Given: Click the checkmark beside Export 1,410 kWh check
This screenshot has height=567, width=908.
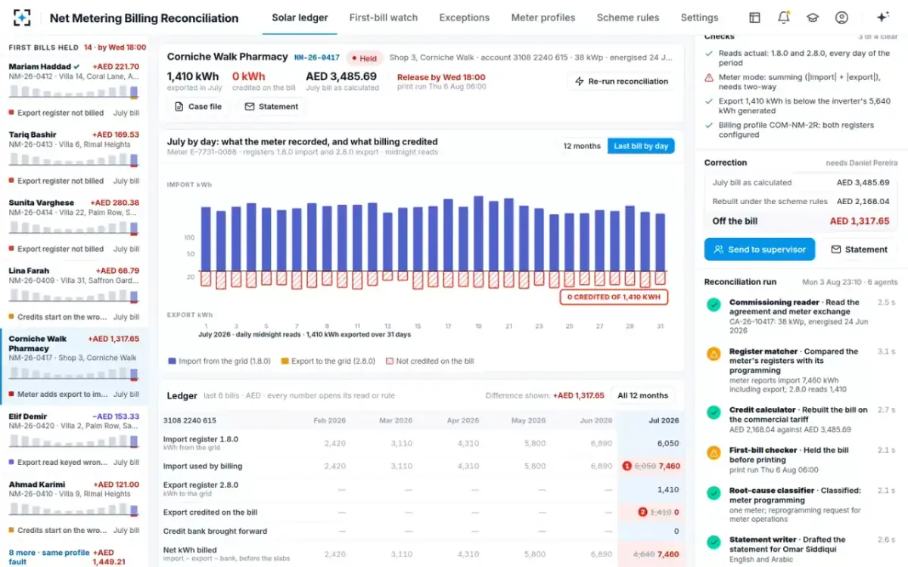Looking at the screenshot, I should coord(709,101).
